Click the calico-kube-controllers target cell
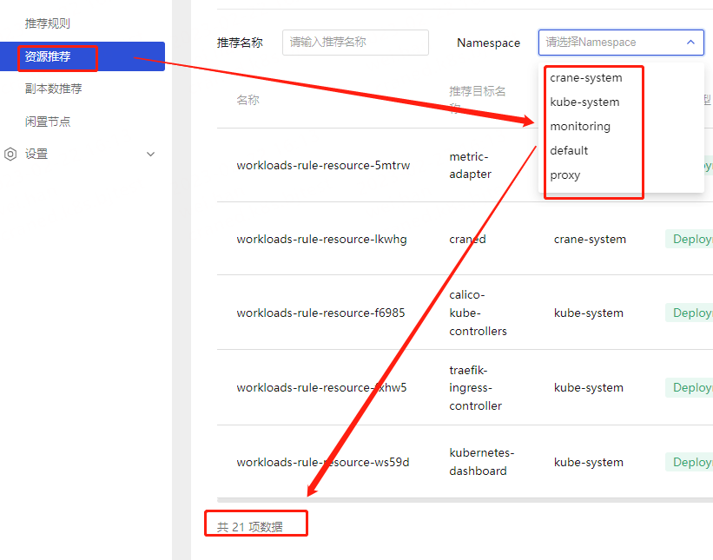The height and width of the screenshot is (560, 713). (478, 313)
